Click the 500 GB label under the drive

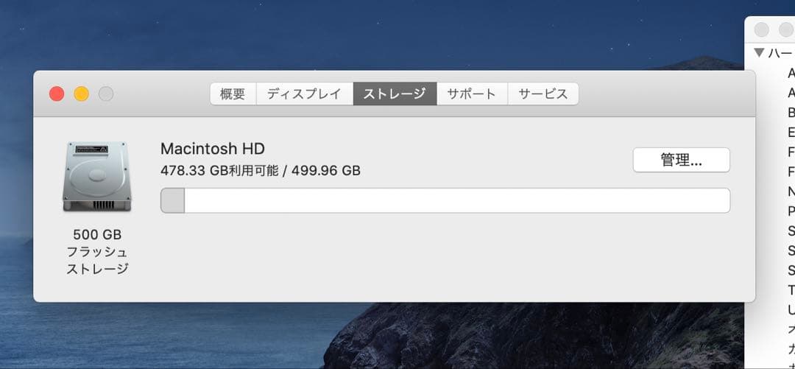[x=97, y=235]
